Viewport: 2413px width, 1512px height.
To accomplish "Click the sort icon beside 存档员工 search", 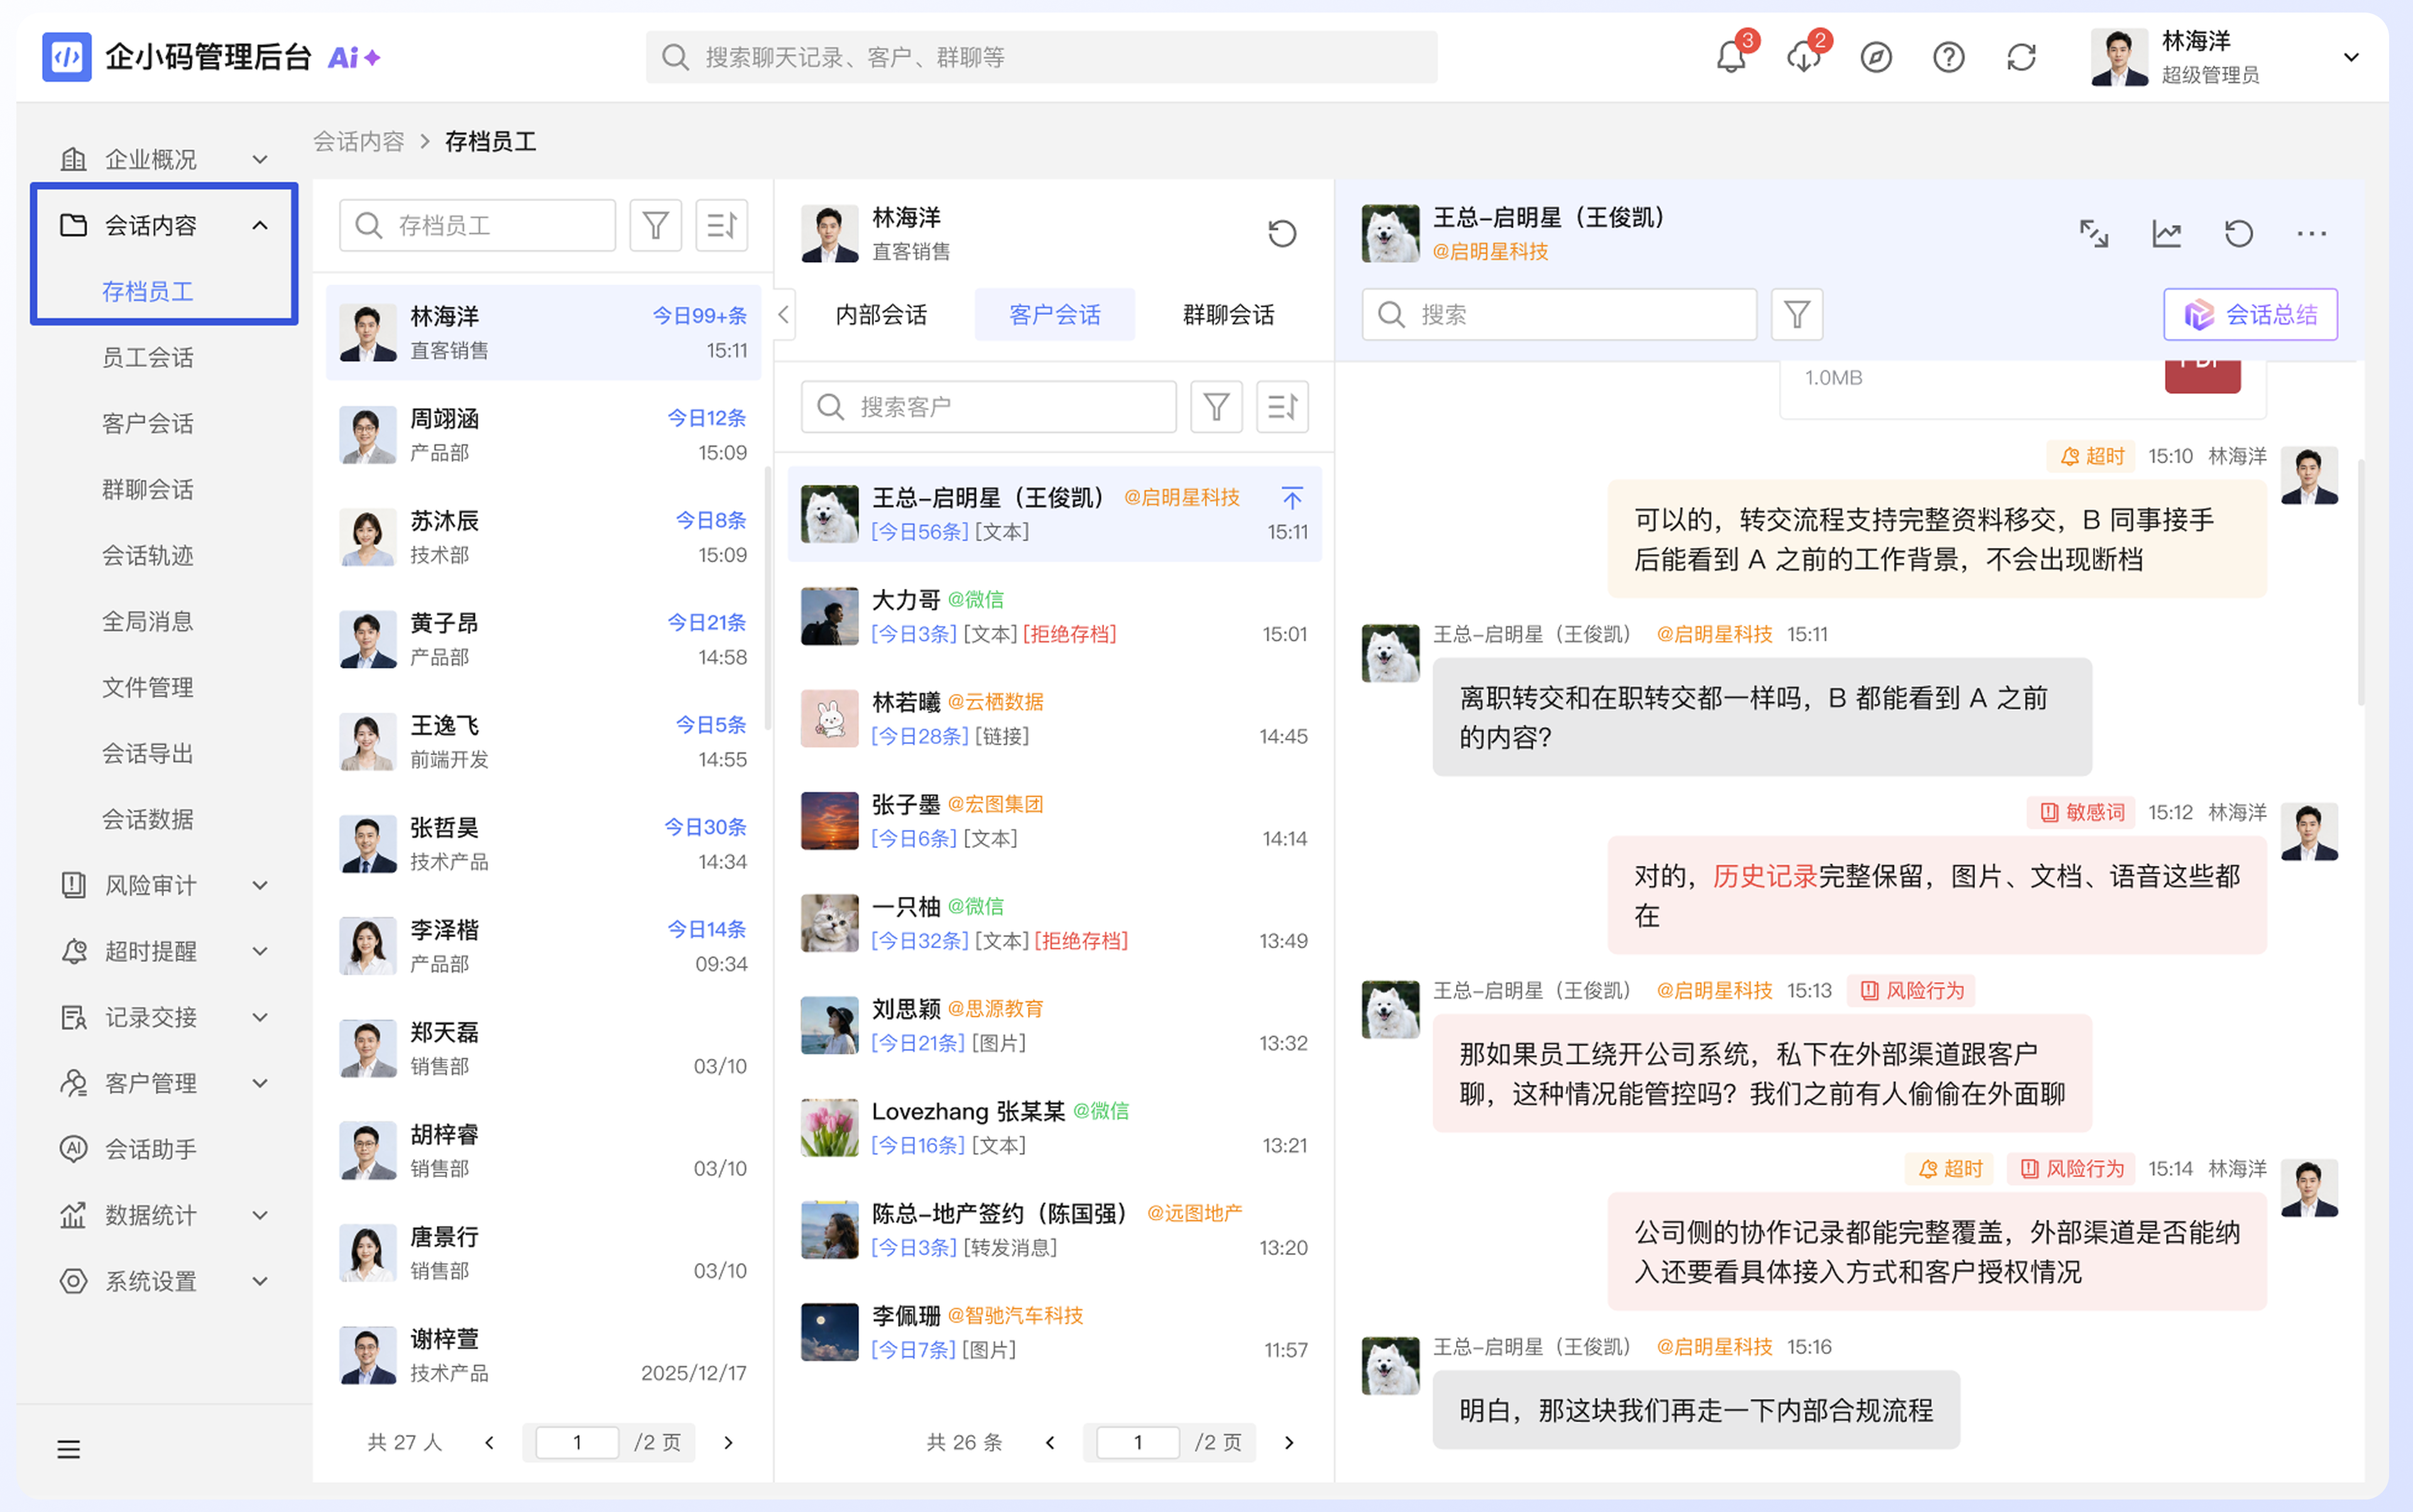I will pos(722,225).
